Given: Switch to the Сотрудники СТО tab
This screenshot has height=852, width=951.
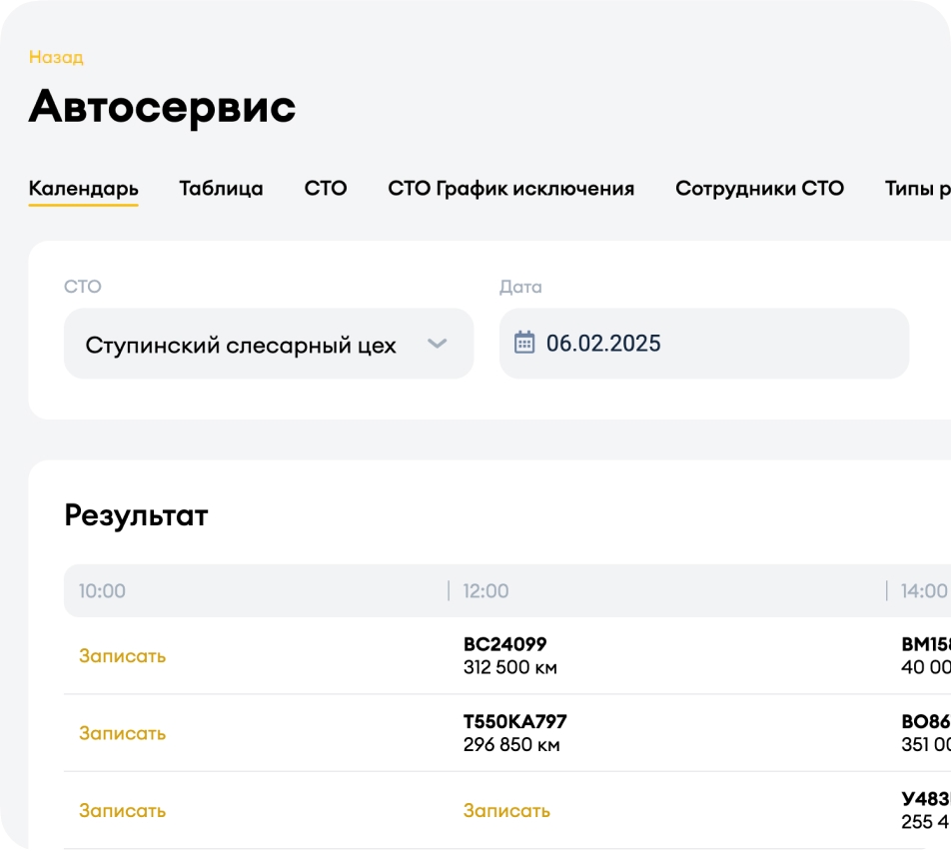Looking at the screenshot, I should pyautogui.click(x=759, y=189).
